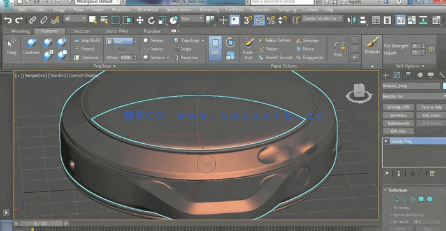The height and width of the screenshot is (231, 446).
Task: Click the Unwrap UVW button
Action: (398, 107)
